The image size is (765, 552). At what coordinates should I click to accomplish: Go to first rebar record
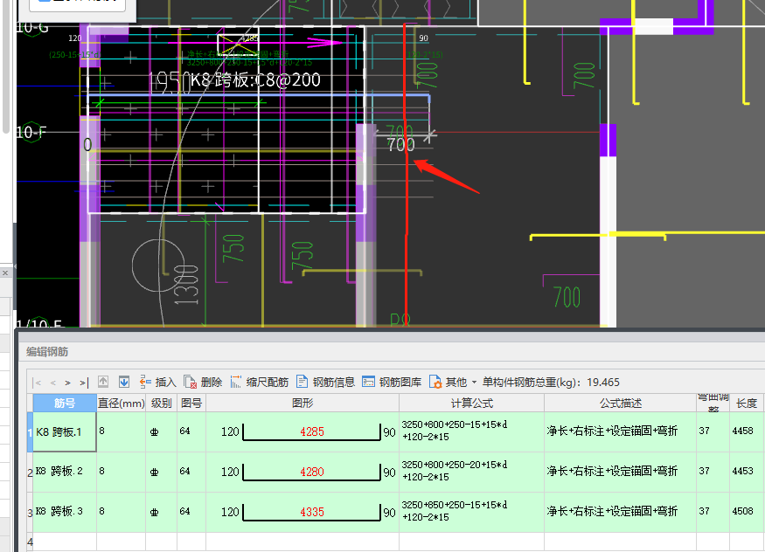coord(38,383)
